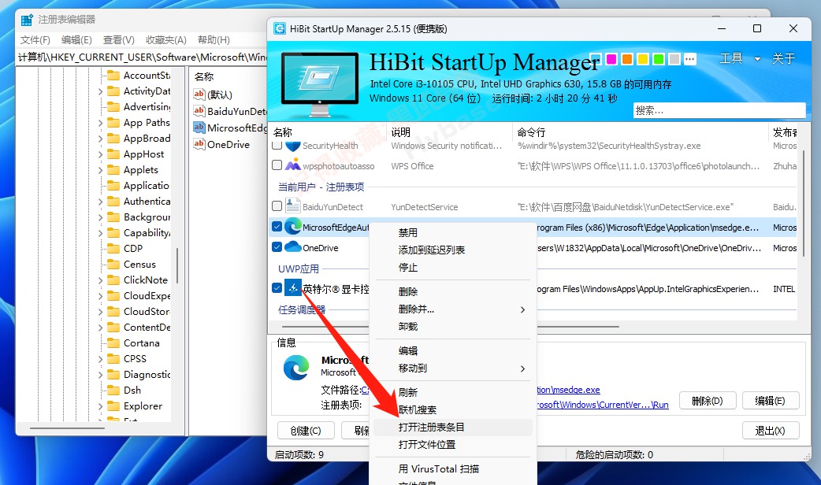Click the HiBit monitor logo image

coord(320,83)
